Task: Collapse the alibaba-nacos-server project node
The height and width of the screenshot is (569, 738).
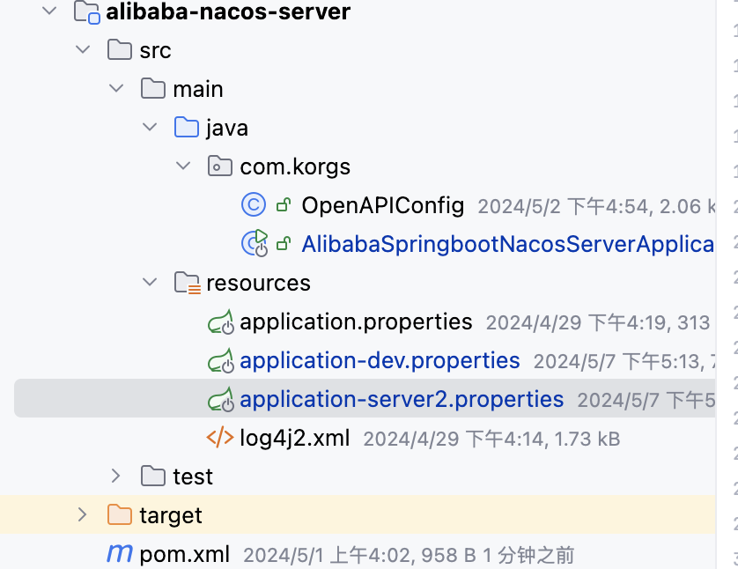Action: pos(49,12)
